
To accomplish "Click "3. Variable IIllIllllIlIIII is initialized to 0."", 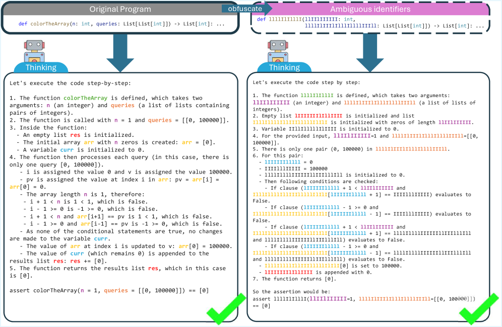I will pos(325,129).
